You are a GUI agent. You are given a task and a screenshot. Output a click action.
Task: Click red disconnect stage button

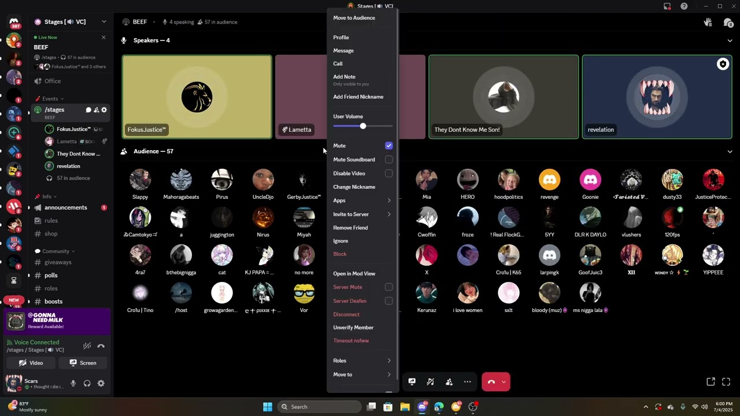click(491, 382)
